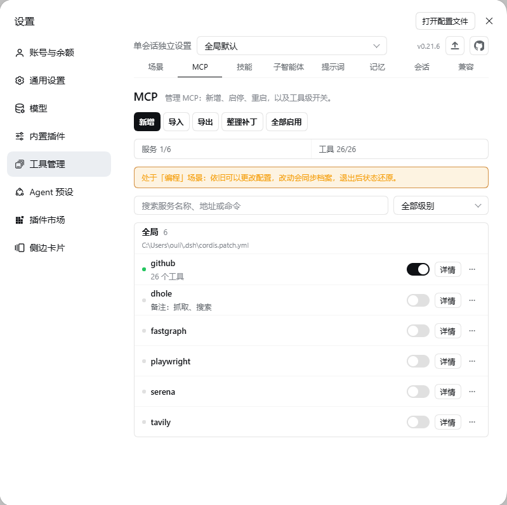Click the 工具 26/26 counter
Screen dimensions: 507x505
click(x=400, y=149)
